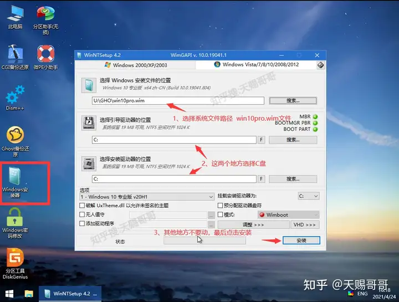Click WinNTSetup 4.2 taskbar button
This screenshot has height=302, width=399.
tap(70, 294)
